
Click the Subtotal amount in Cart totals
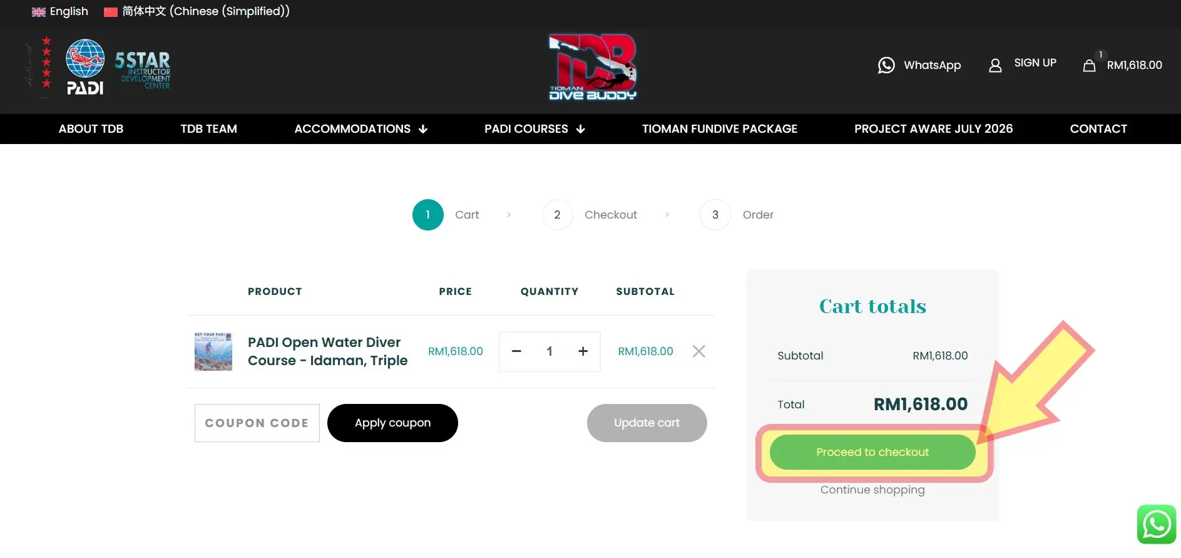pos(940,356)
